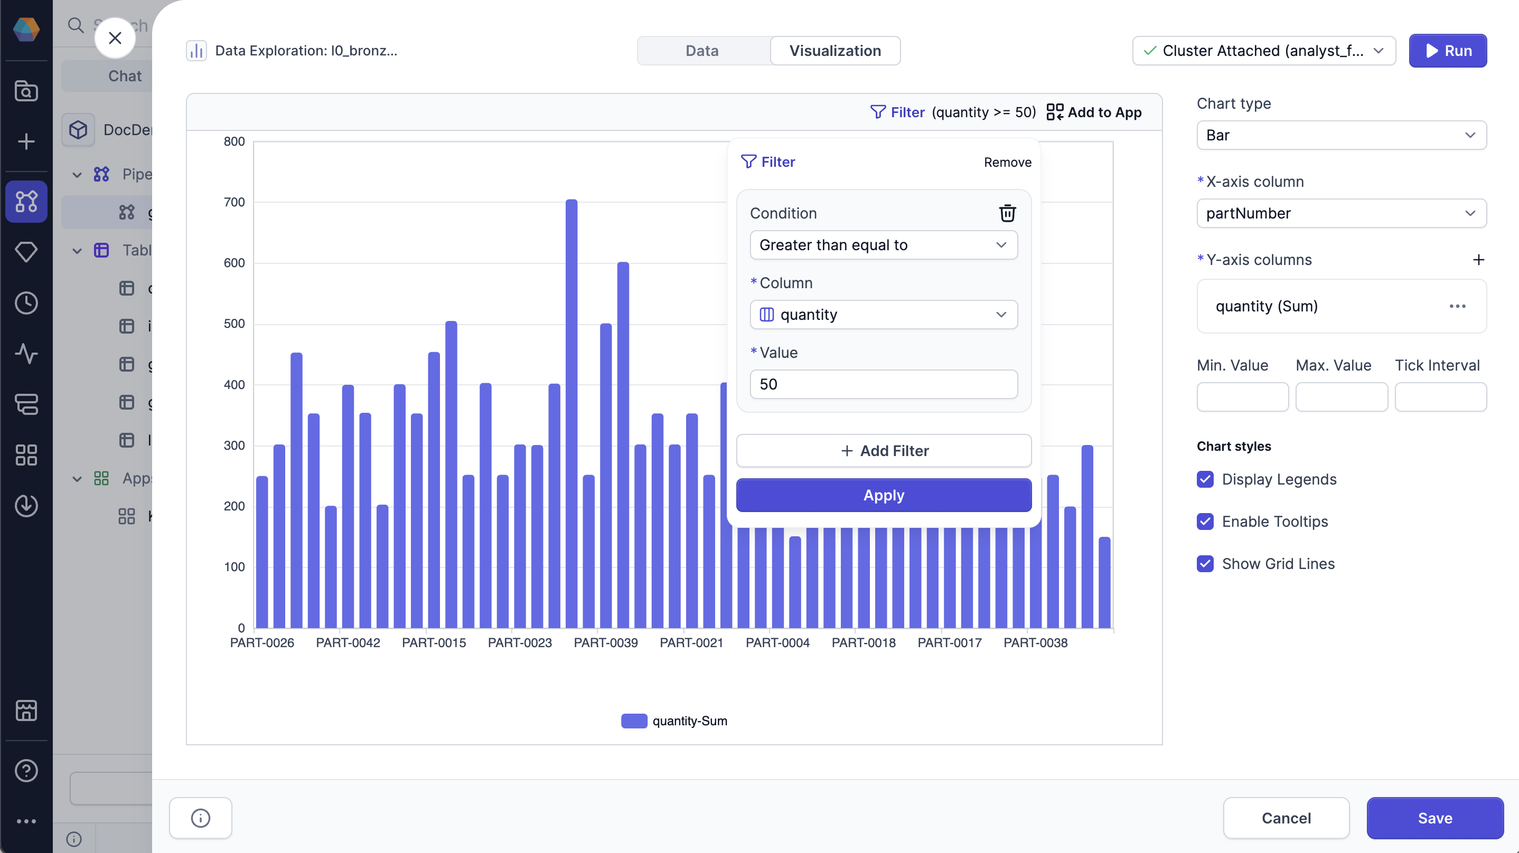The height and width of the screenshot is (853, 1519).
Task: Switch to the Data tab
Action: click(x=702, y=51)
